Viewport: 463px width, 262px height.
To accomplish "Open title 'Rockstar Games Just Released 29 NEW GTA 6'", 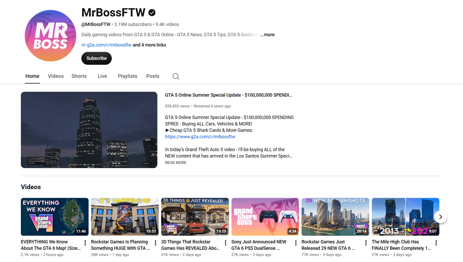I will (x=328, y=245).
